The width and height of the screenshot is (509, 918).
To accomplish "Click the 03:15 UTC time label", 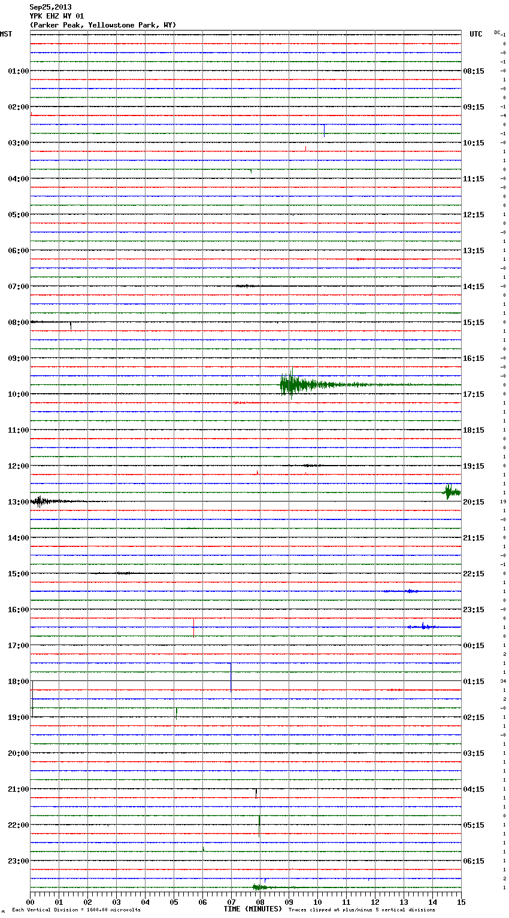I will (474, 753).
